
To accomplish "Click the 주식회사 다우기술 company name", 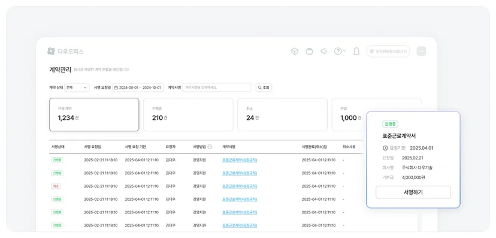I will [x=418, y=167].
